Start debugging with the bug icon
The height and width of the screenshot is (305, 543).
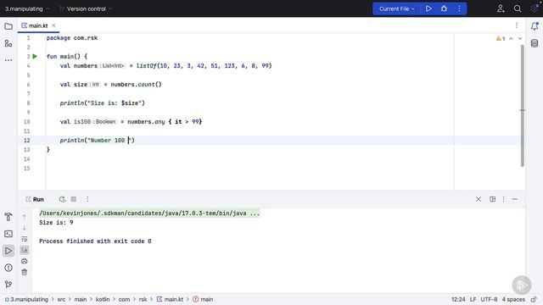[444, 8]
